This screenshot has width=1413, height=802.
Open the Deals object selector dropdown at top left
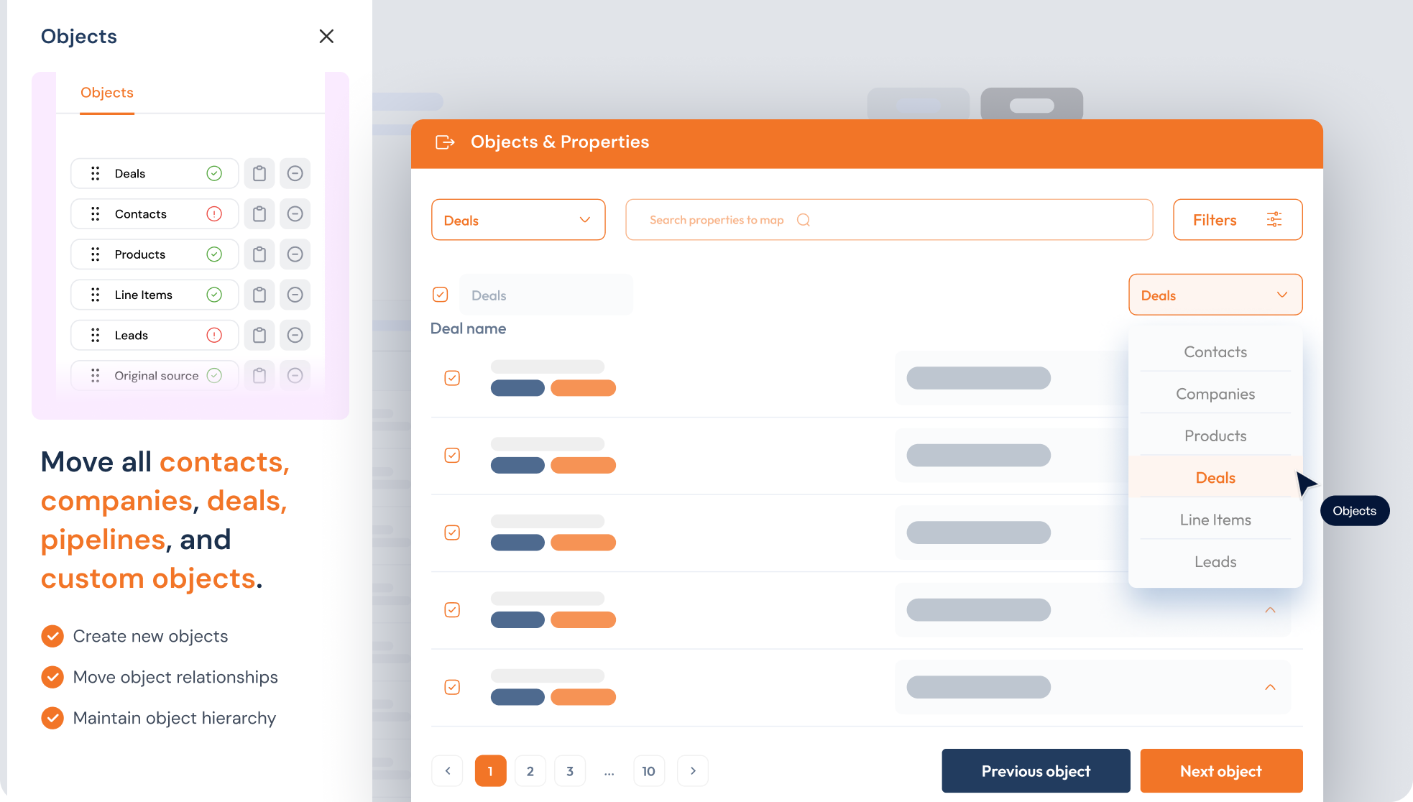(x=517, y=220)
